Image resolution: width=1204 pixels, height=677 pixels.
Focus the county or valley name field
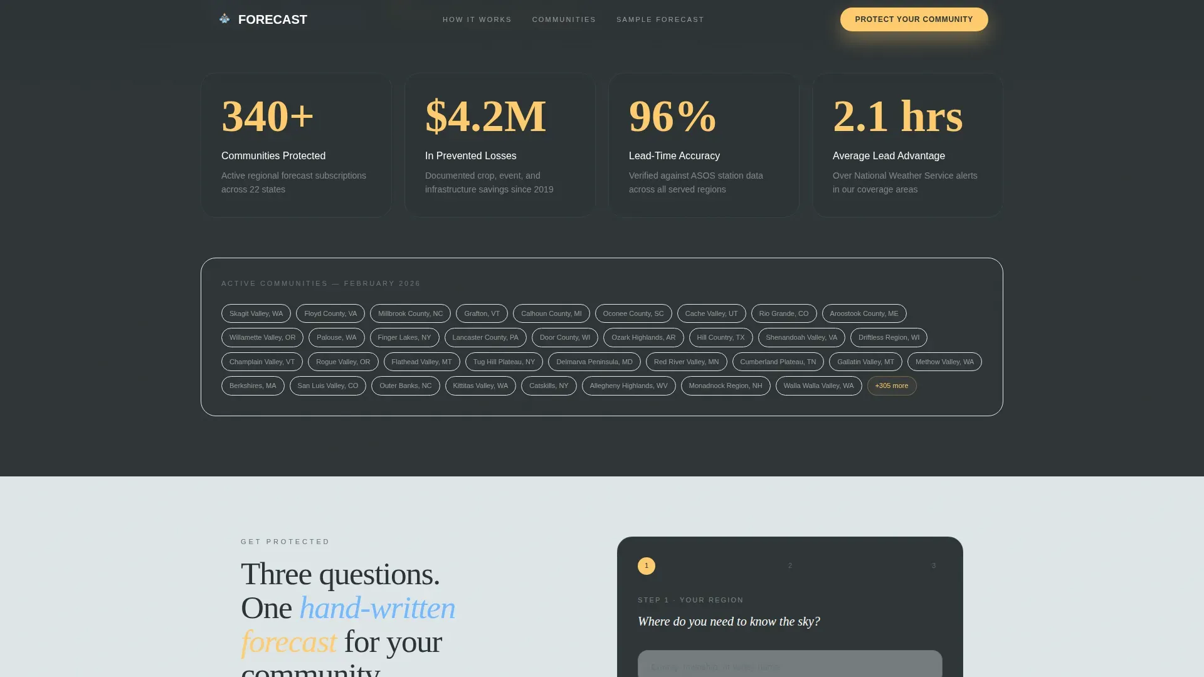coord(790,664)
